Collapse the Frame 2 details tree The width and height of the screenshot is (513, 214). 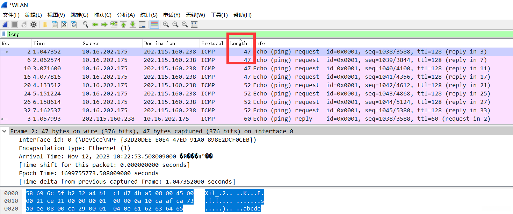[x=5, y=131]
